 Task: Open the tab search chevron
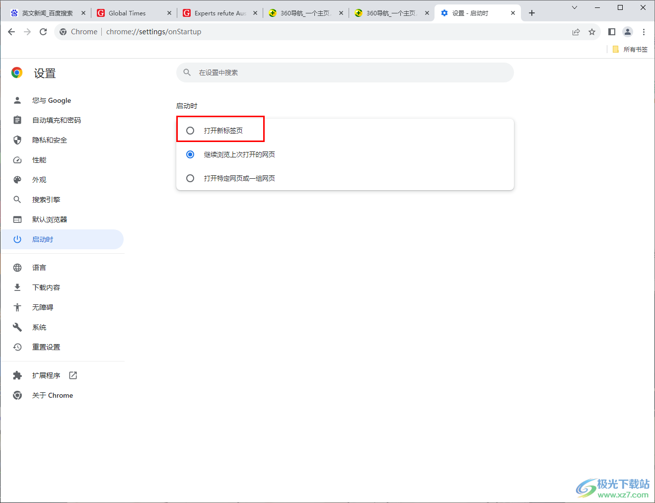(x=575, y=7)
